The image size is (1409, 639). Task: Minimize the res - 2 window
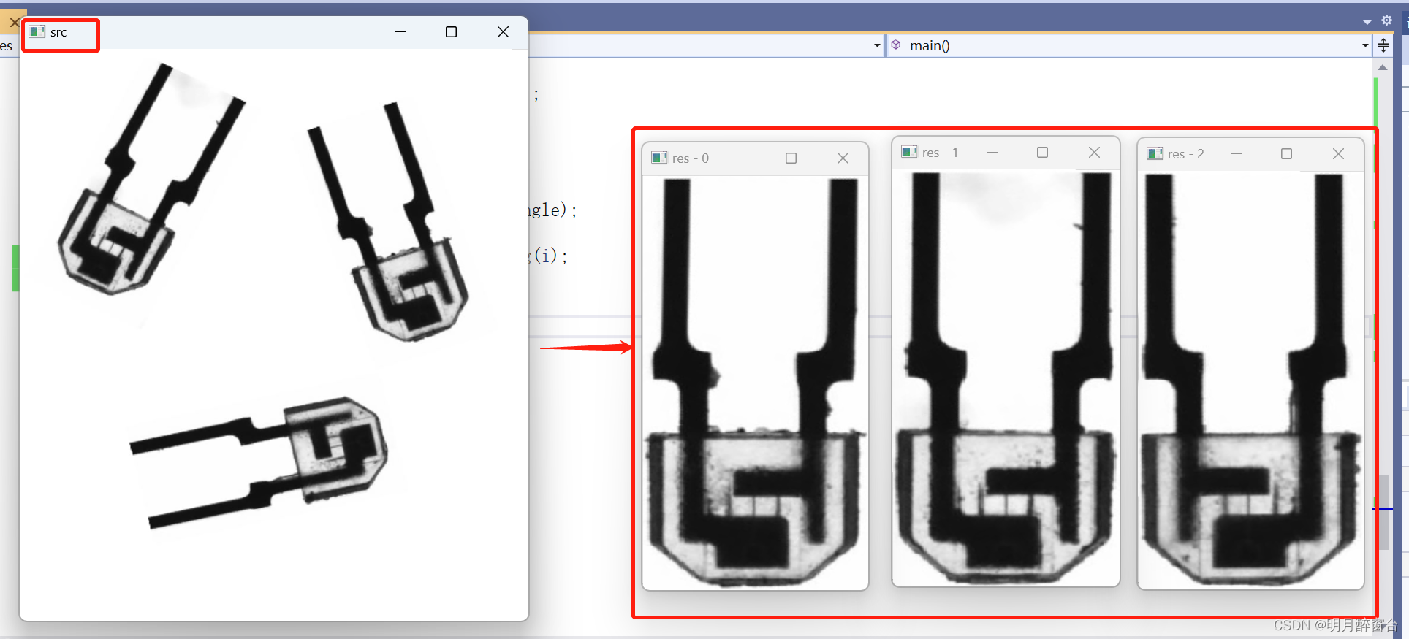[1236, 153]
